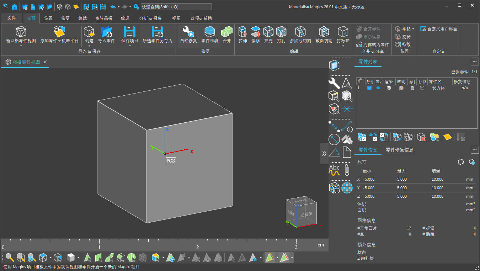Screen dimensions: 480x271
Task: Click show selected parts cubes-eye icon
Action: coord(397,137)
